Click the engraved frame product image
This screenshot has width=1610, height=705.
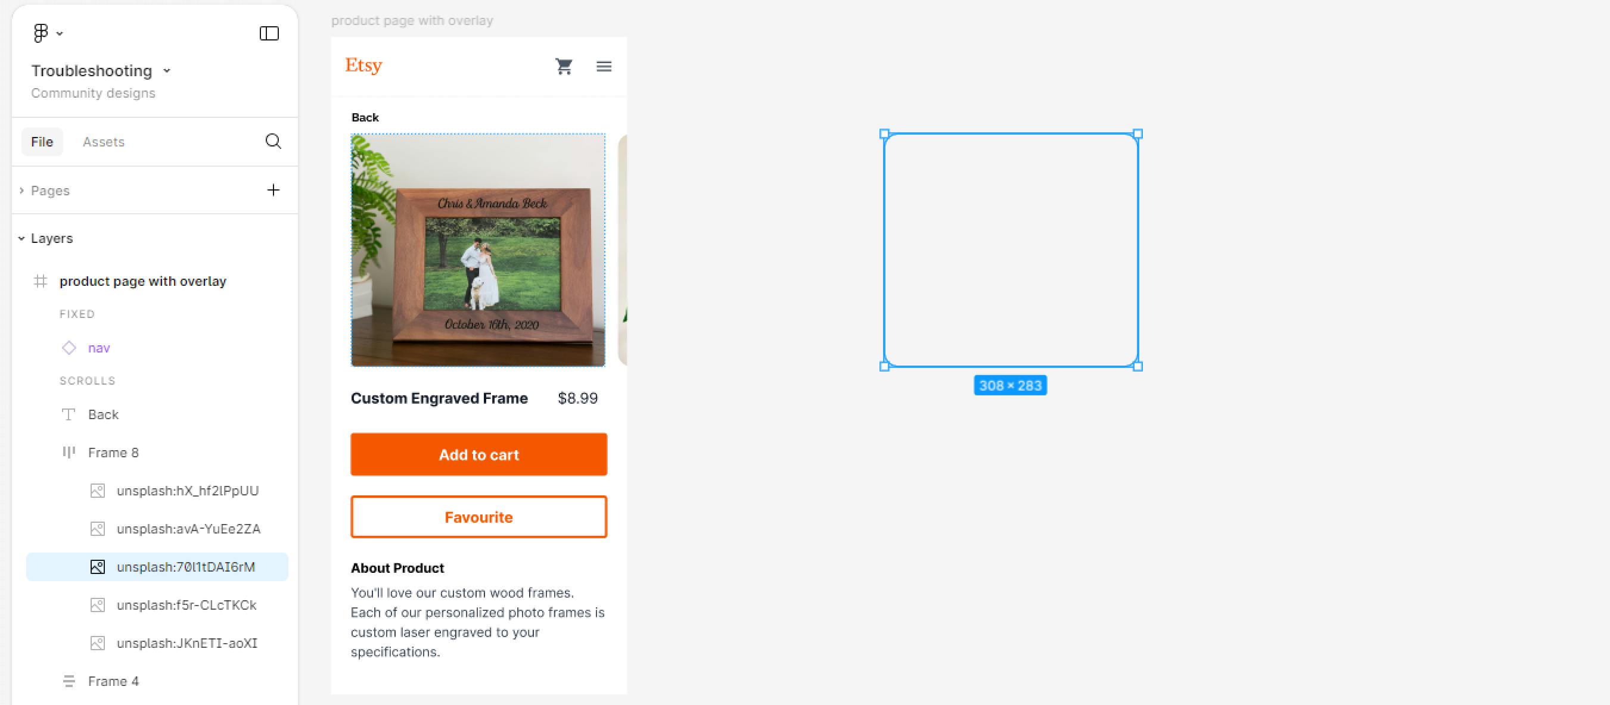[x=478, y=249]
